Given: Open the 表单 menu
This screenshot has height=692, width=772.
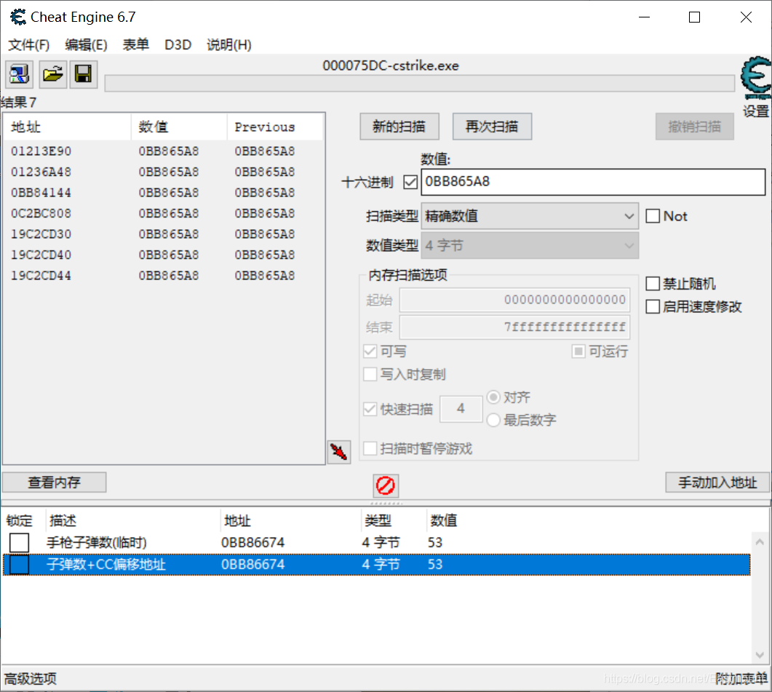Looking at the screenshot, I should click(x=136, y=45).
